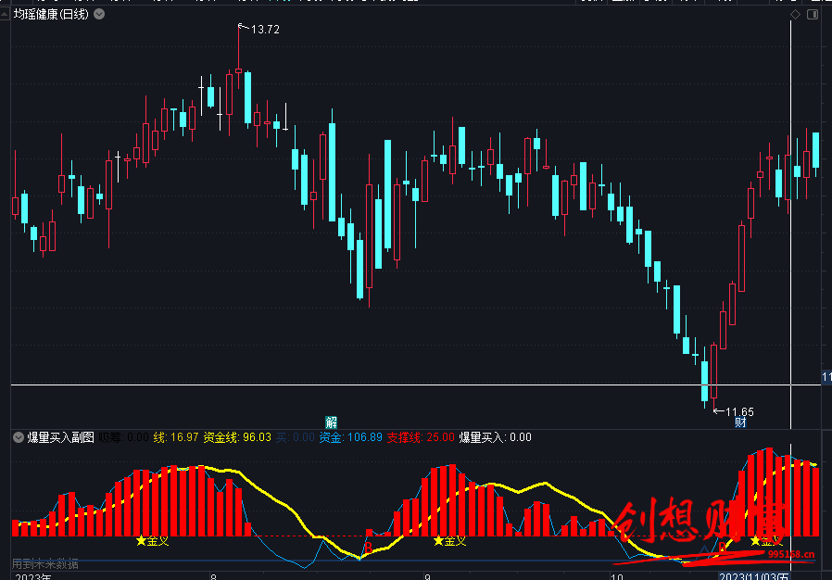Expand the 爆量买入副图 indicator dropdown
This screenshot has width=832, height=580.
[x=19, y=437]
